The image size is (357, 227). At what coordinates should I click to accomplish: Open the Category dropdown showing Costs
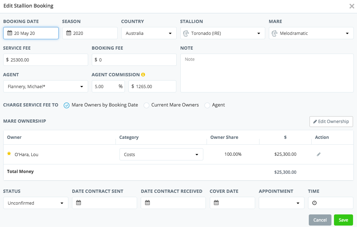pos(161,154)
